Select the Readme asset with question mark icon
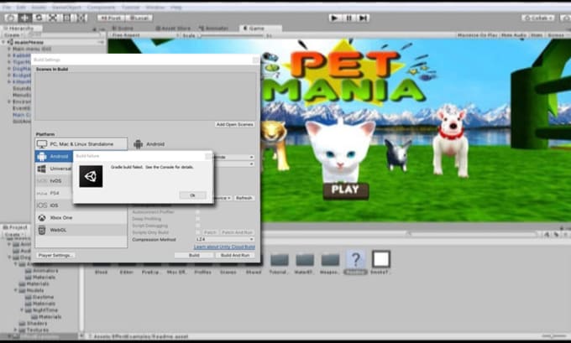 (355, 262)
